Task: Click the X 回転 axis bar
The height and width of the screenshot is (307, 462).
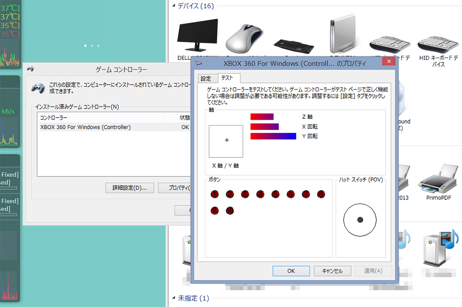Action: tap(264, 126)
